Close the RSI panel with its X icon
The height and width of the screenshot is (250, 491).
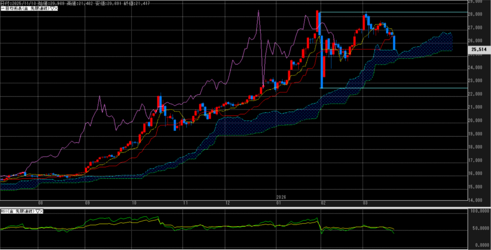[42, 211]
